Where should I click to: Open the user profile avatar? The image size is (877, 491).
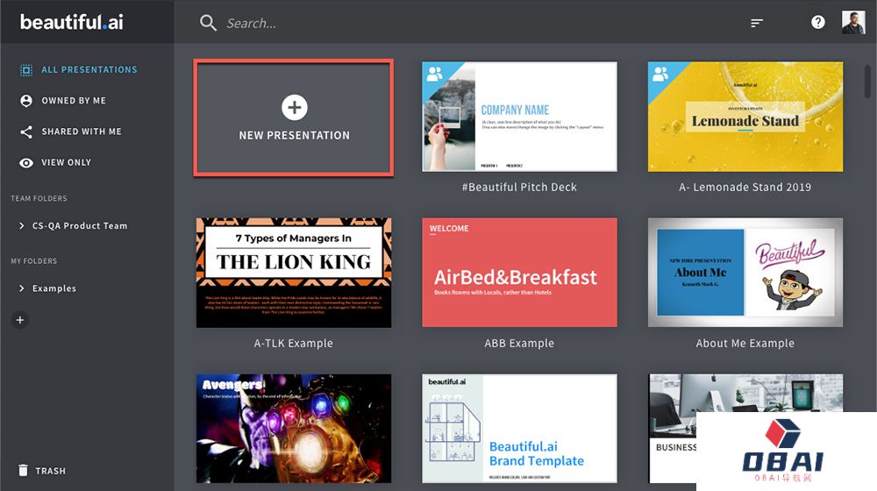pyautogui.click(x=853, y=23)
